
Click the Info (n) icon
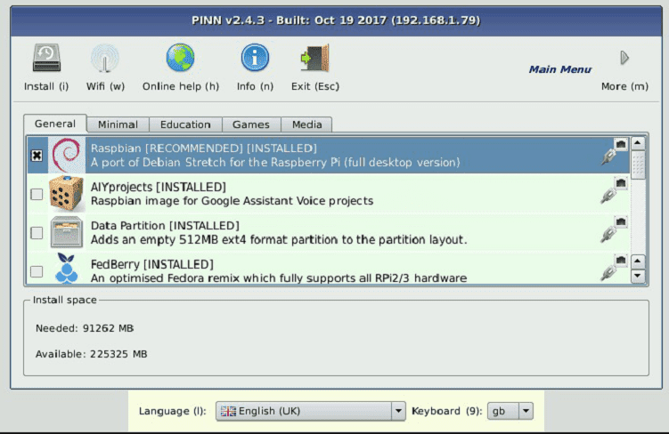tap(255, 58)
